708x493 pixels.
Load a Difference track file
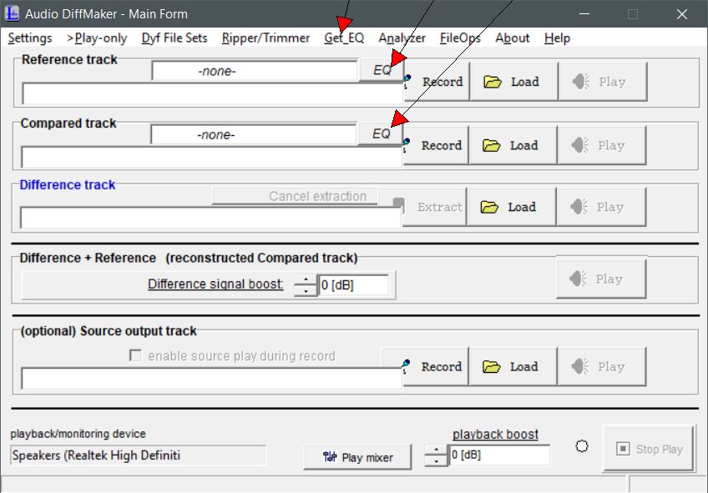pyautogui.click(x=512, y=207)
